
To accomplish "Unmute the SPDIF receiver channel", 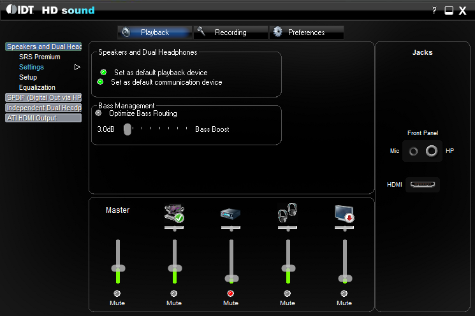I will coord(231,293).
